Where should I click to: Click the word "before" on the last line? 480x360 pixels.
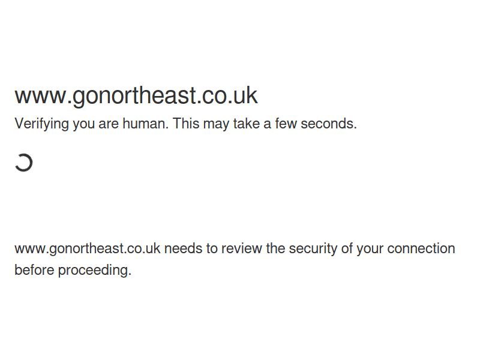pos(34,270)
